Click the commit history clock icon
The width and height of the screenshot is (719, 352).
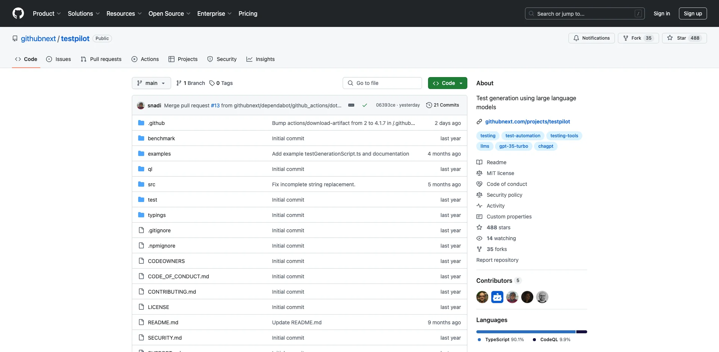coord(429,105)
